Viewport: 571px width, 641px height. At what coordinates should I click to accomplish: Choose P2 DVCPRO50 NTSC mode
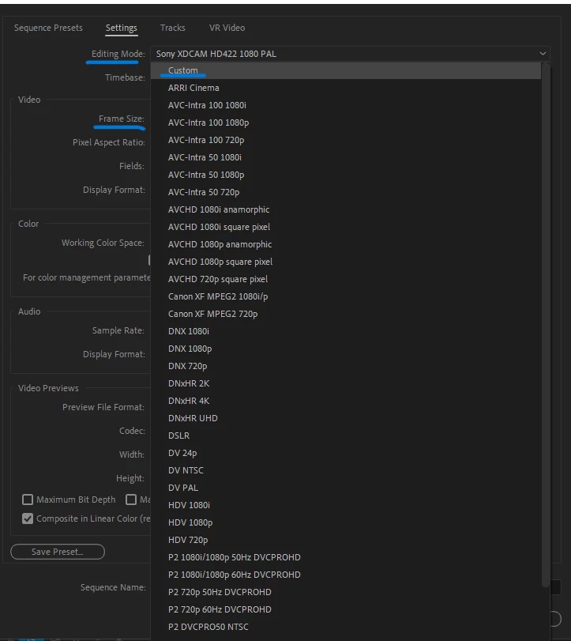[x=346, y=627]
